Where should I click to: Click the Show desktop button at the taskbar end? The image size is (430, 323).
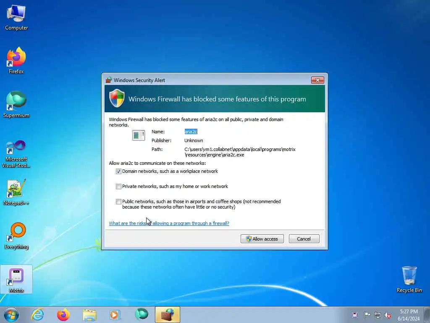(427, 315)
